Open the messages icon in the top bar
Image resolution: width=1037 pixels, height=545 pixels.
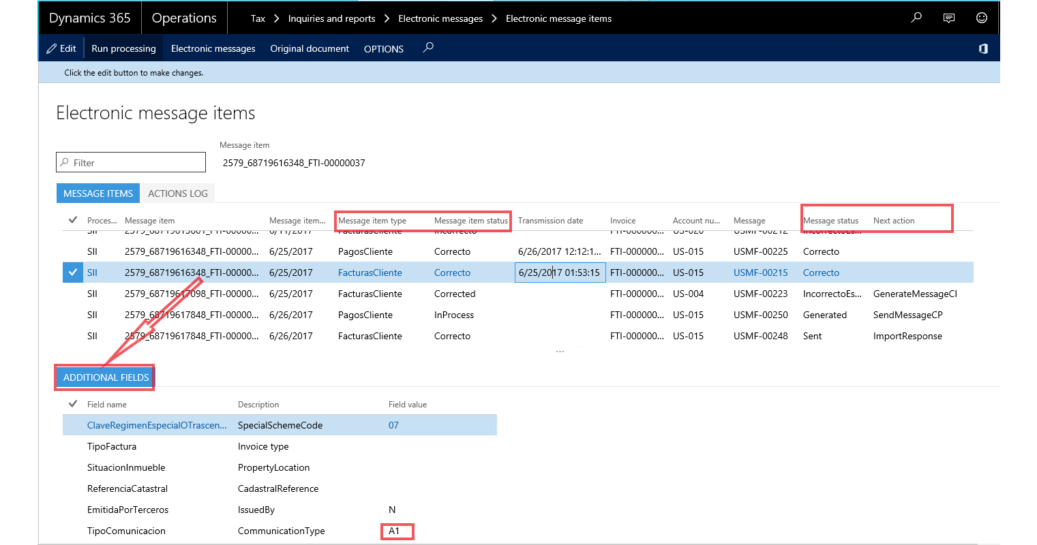pyautogui.click(x=949, y=18)
